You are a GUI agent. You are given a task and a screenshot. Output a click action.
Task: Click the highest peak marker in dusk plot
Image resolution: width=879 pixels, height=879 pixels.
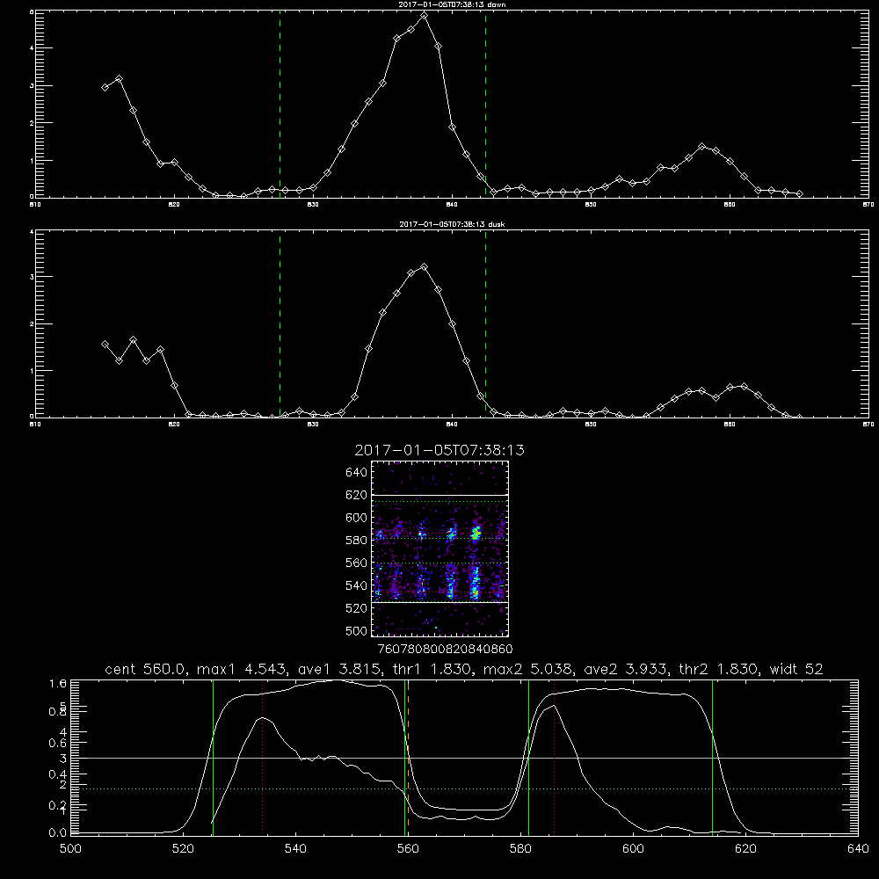coord(425,267)
